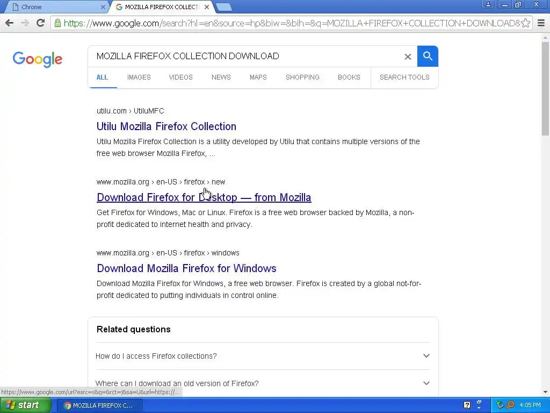Reload the page with the refresh icon
The width and height of the screenshot is (550, 413).
click(x=41, y=23)
